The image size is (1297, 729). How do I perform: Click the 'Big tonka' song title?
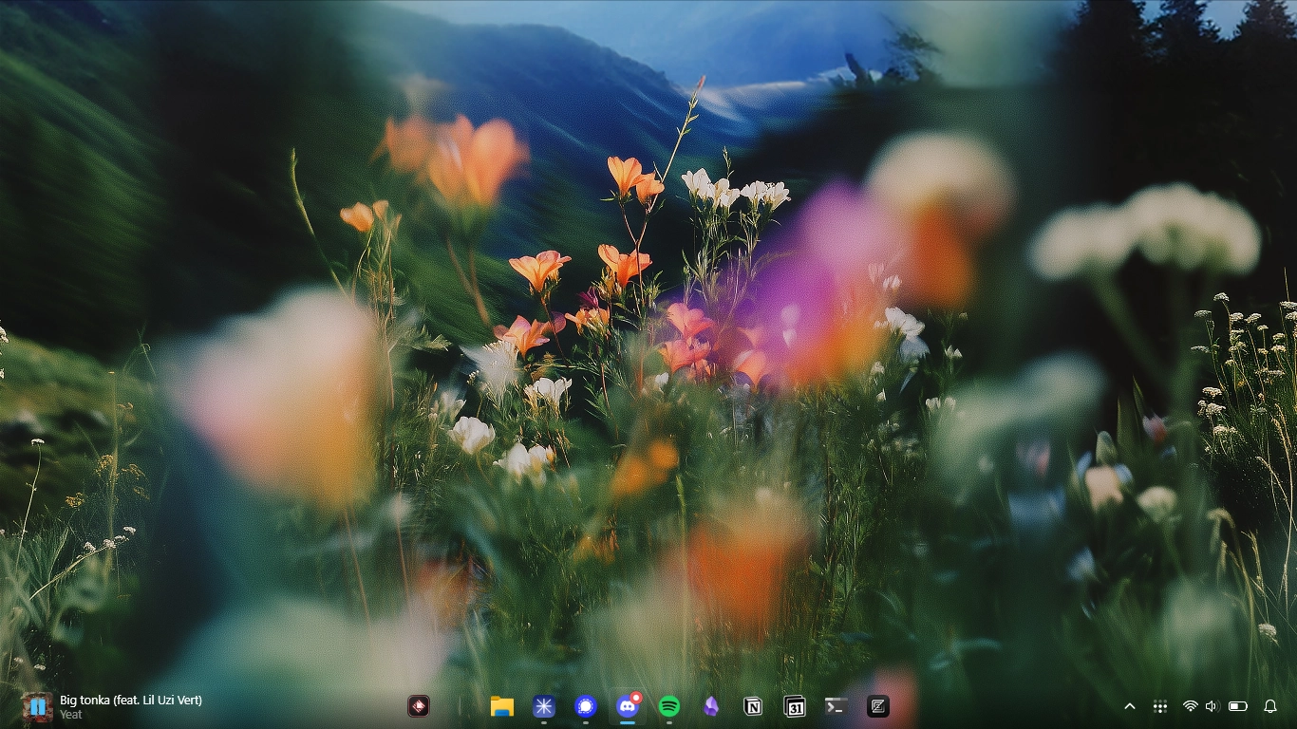[x=130, y=701]
